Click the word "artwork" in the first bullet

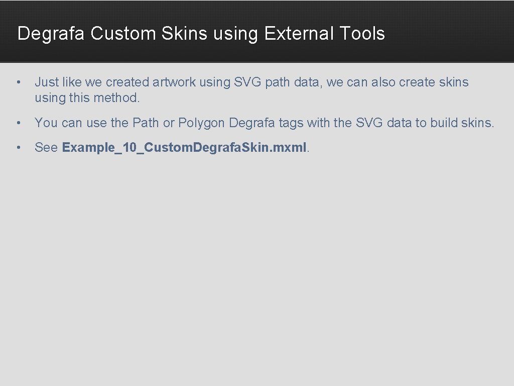pos(174,82)
